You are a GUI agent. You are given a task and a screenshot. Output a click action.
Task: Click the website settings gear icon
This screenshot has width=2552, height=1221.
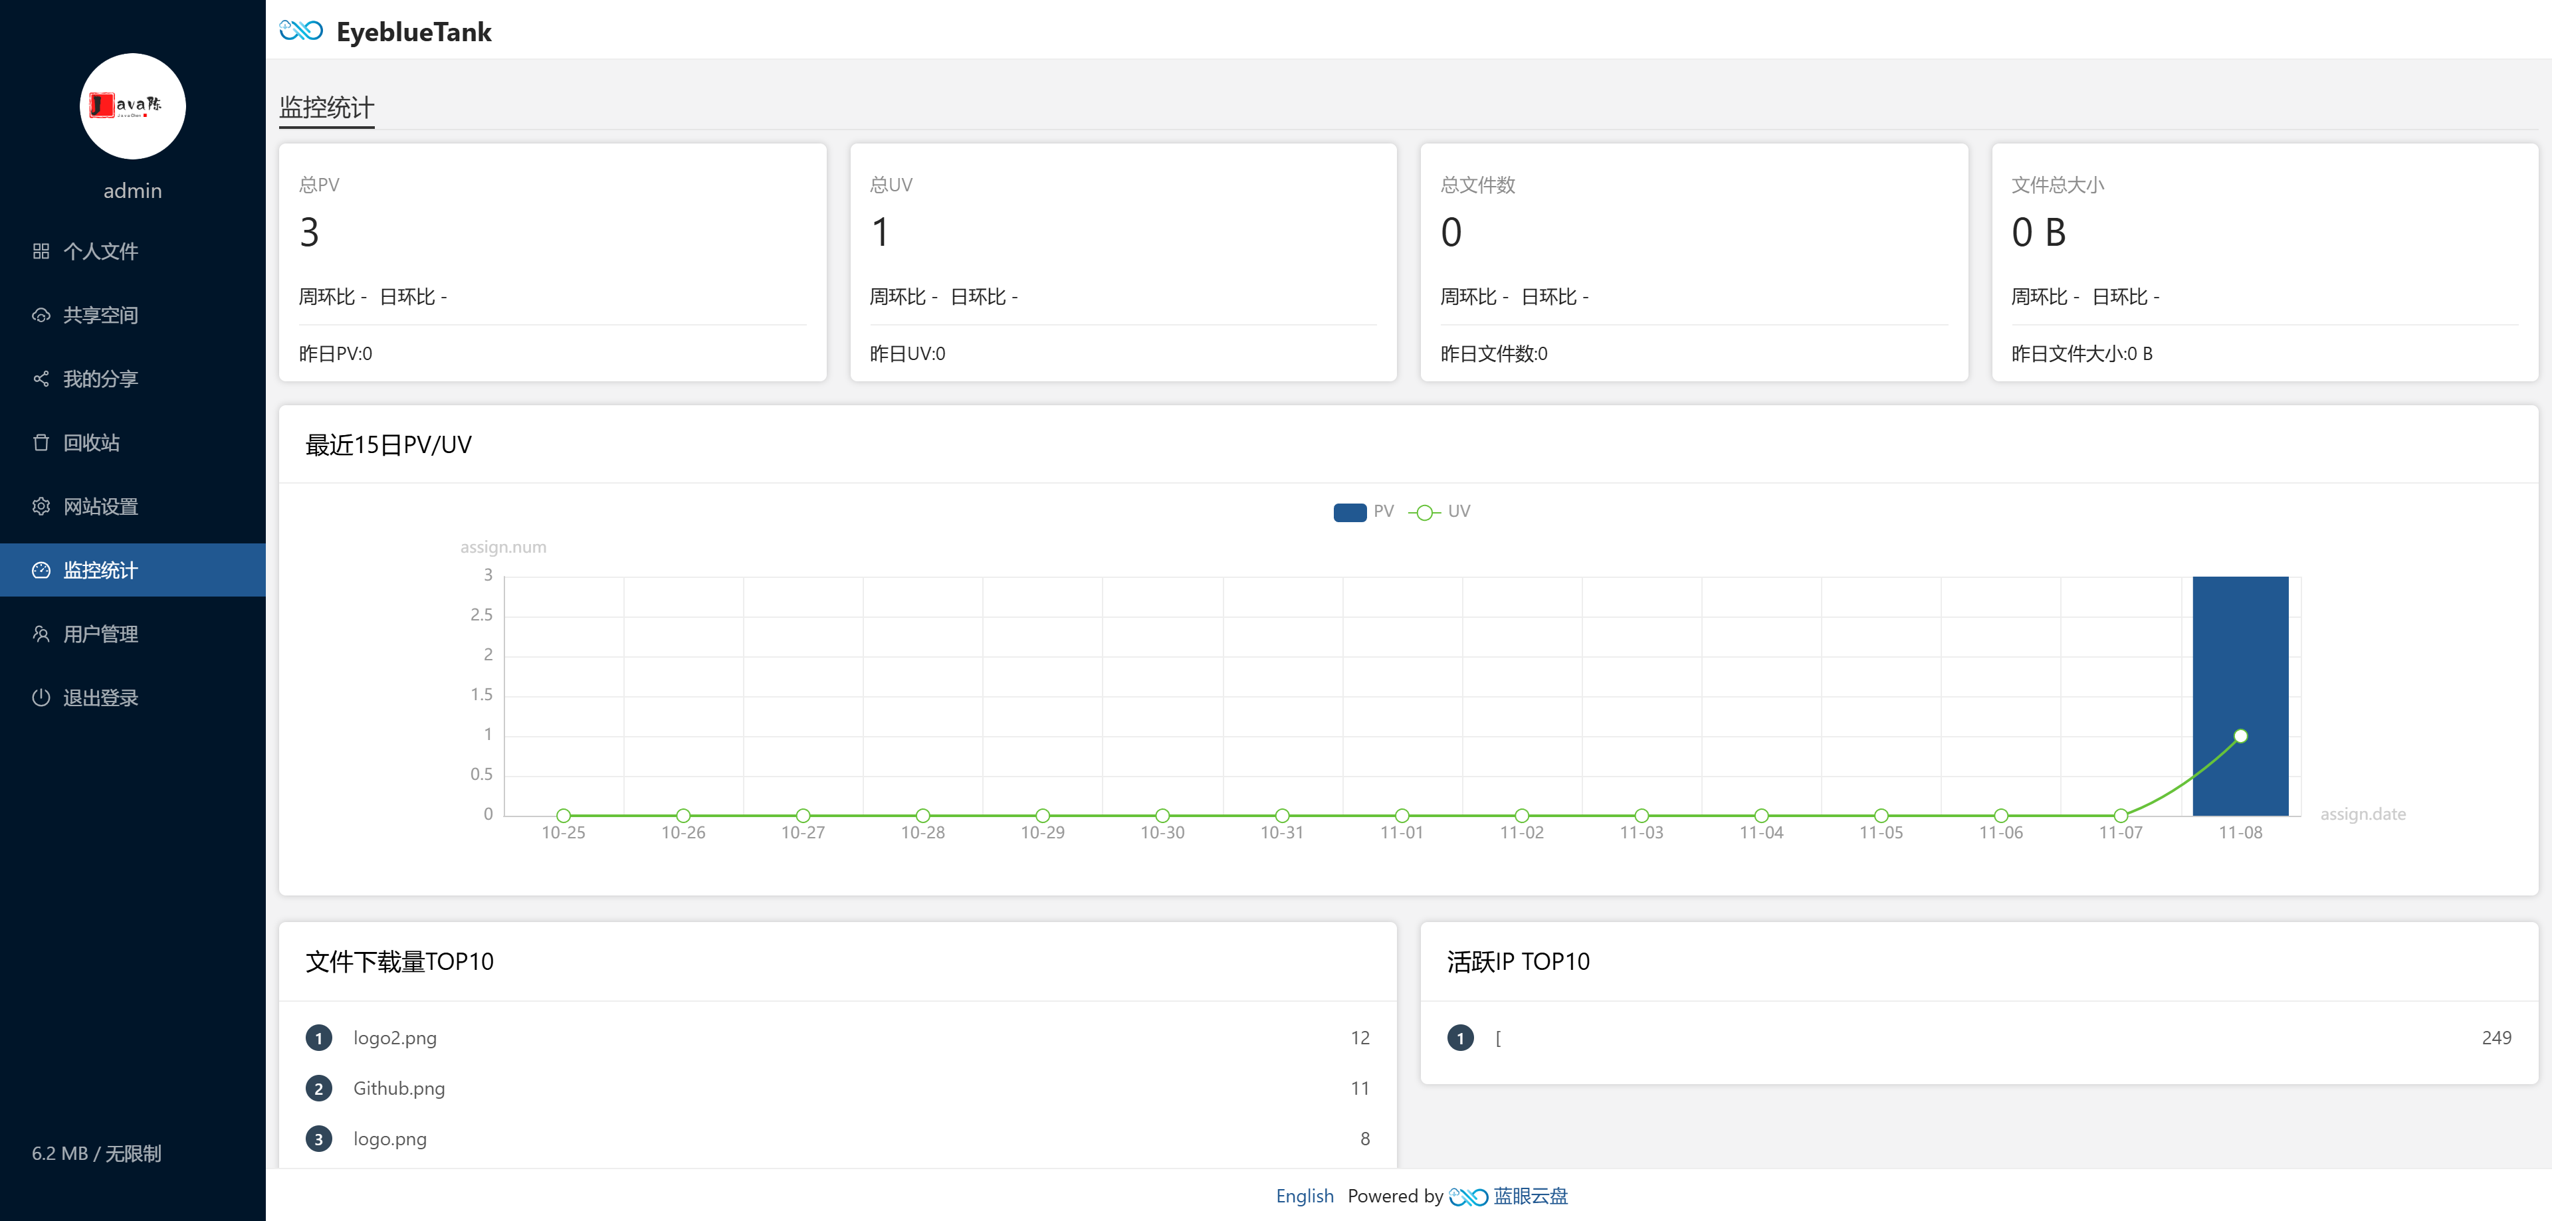coord(41,507)
